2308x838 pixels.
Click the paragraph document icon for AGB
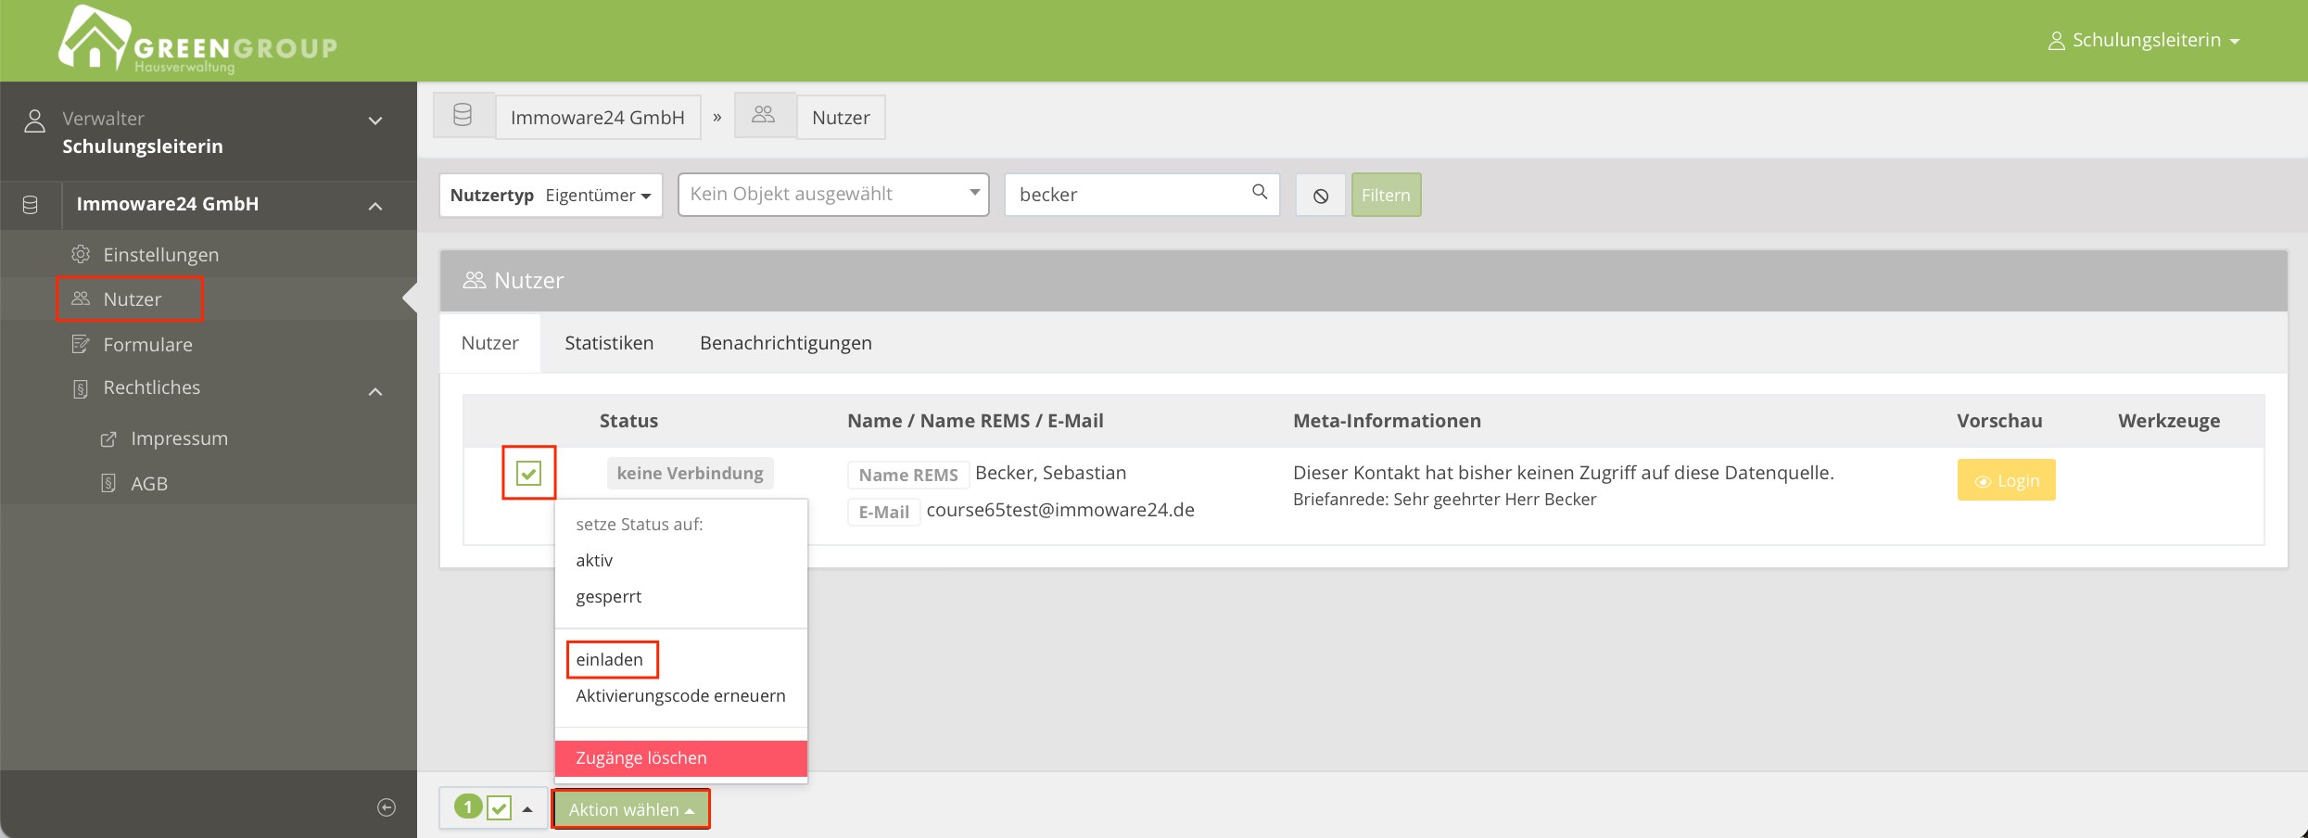tap(108, 483)
